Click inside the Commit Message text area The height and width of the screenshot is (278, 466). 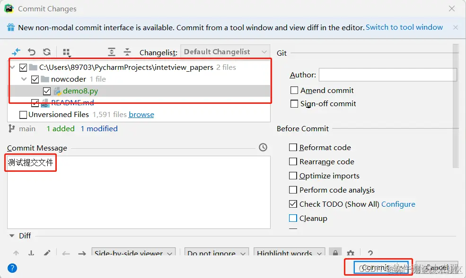(x=139, y=193)
